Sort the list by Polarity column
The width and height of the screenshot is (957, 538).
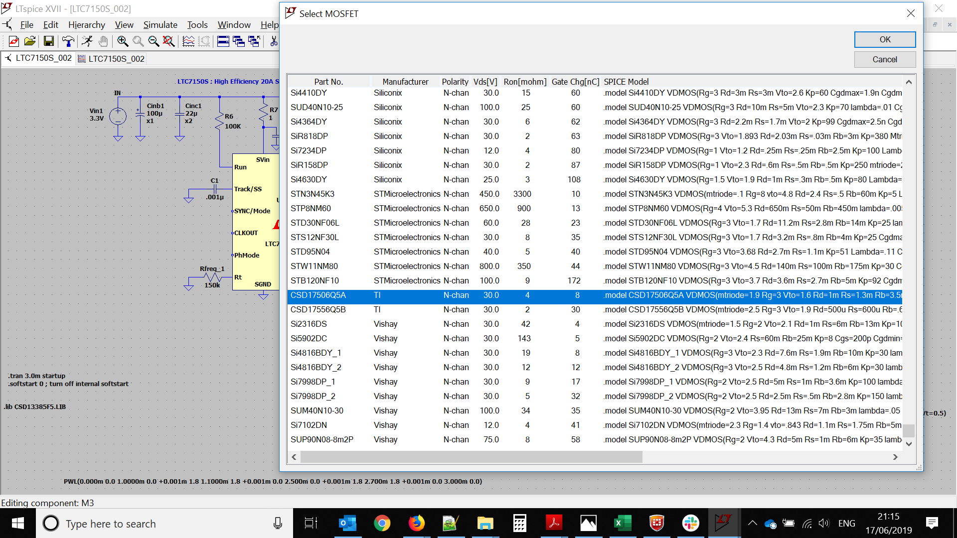point(455,82)
